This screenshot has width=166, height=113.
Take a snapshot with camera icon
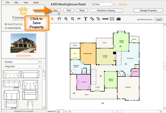click(119, 19)
